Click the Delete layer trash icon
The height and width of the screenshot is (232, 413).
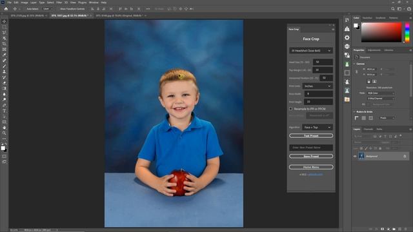click(x=406, y=229)
